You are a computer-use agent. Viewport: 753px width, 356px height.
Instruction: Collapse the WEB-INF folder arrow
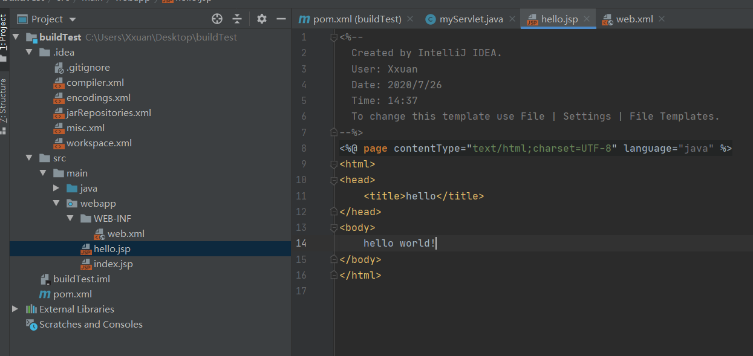pos(70,219)
